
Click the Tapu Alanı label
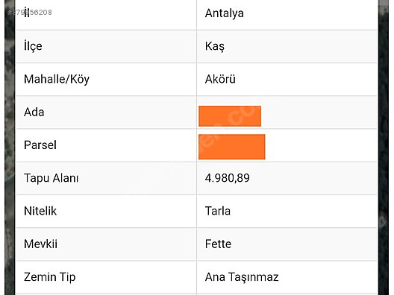tap(51, 178)
